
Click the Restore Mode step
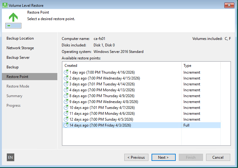click(x=18, y=86)
